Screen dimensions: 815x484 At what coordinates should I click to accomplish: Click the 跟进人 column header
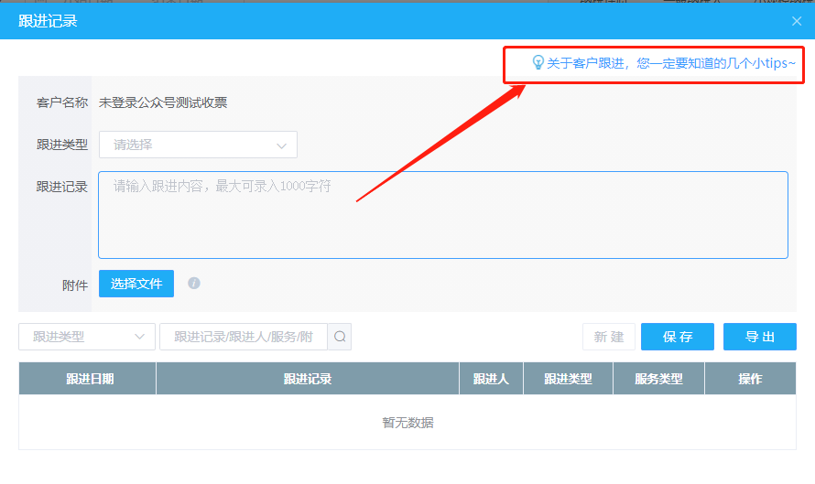tap(491, 379)
